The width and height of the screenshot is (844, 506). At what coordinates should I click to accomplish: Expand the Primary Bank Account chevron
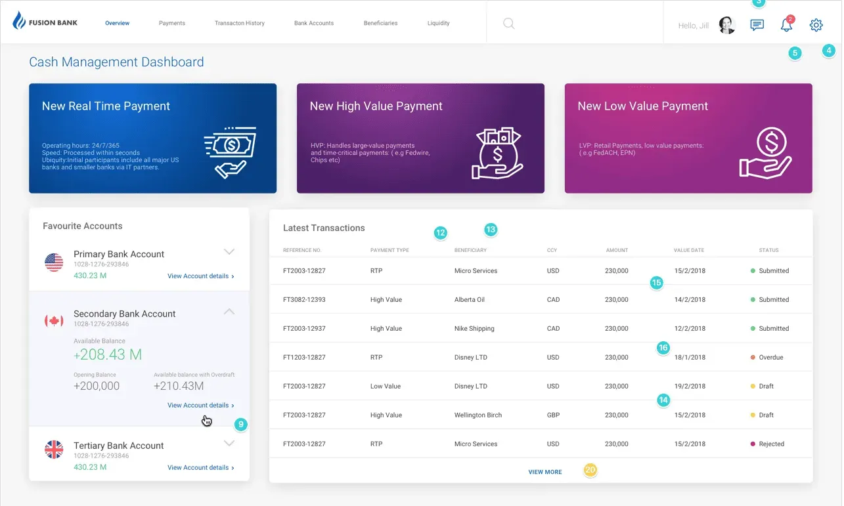click(229, 251)
